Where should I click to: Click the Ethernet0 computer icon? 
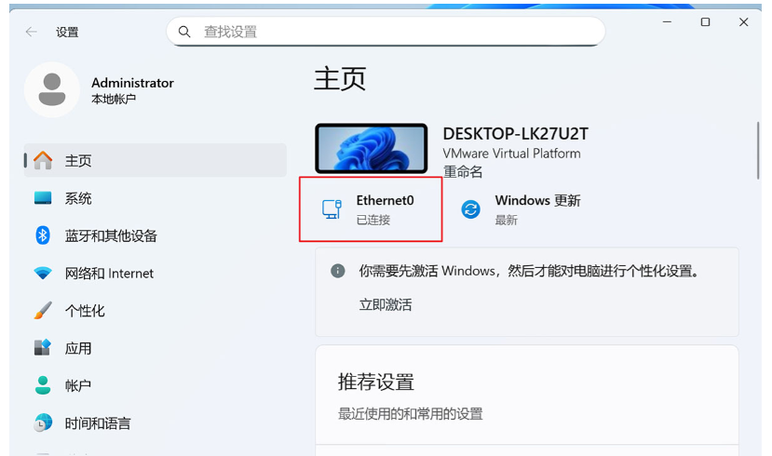coord(332,209)
